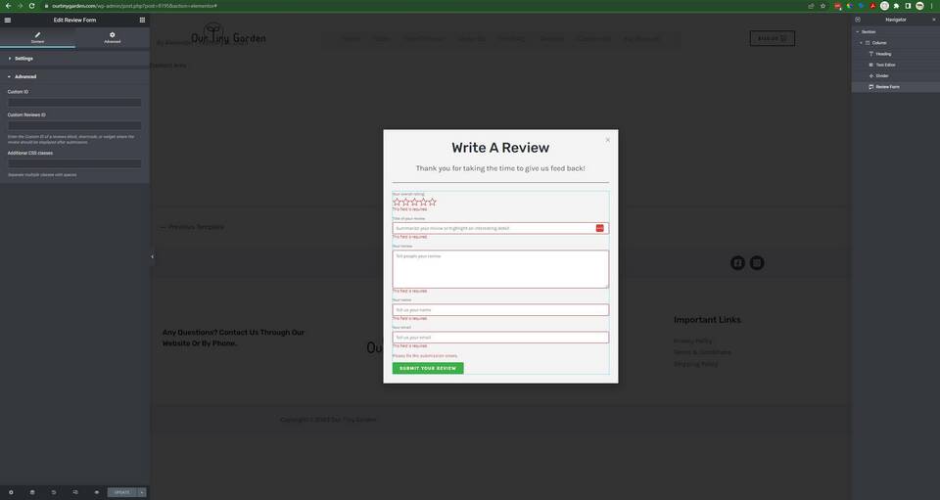The image size is (940, 500).
Task: Click the Preview changes eye icon
Action: (97, 492)
